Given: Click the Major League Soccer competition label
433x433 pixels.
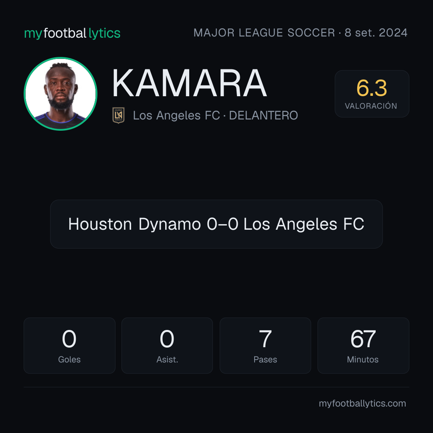Looking at the screenshot, I should click(x=264, y=33).
